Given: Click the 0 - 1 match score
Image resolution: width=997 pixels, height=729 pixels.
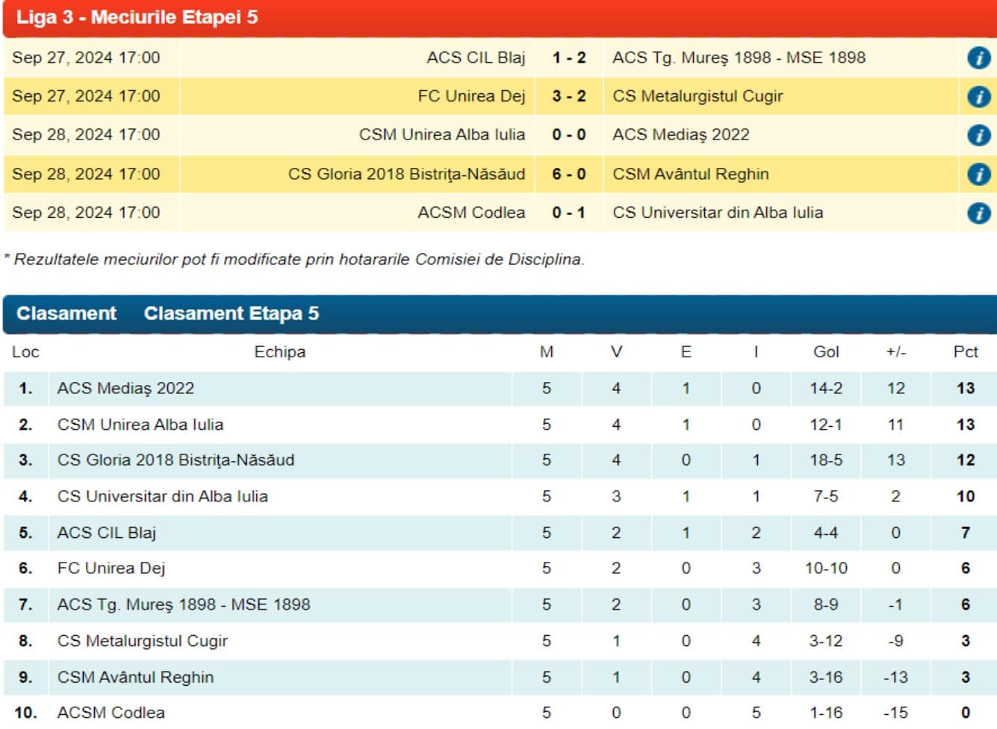Looking at the screenshot, I should (569, 213).
